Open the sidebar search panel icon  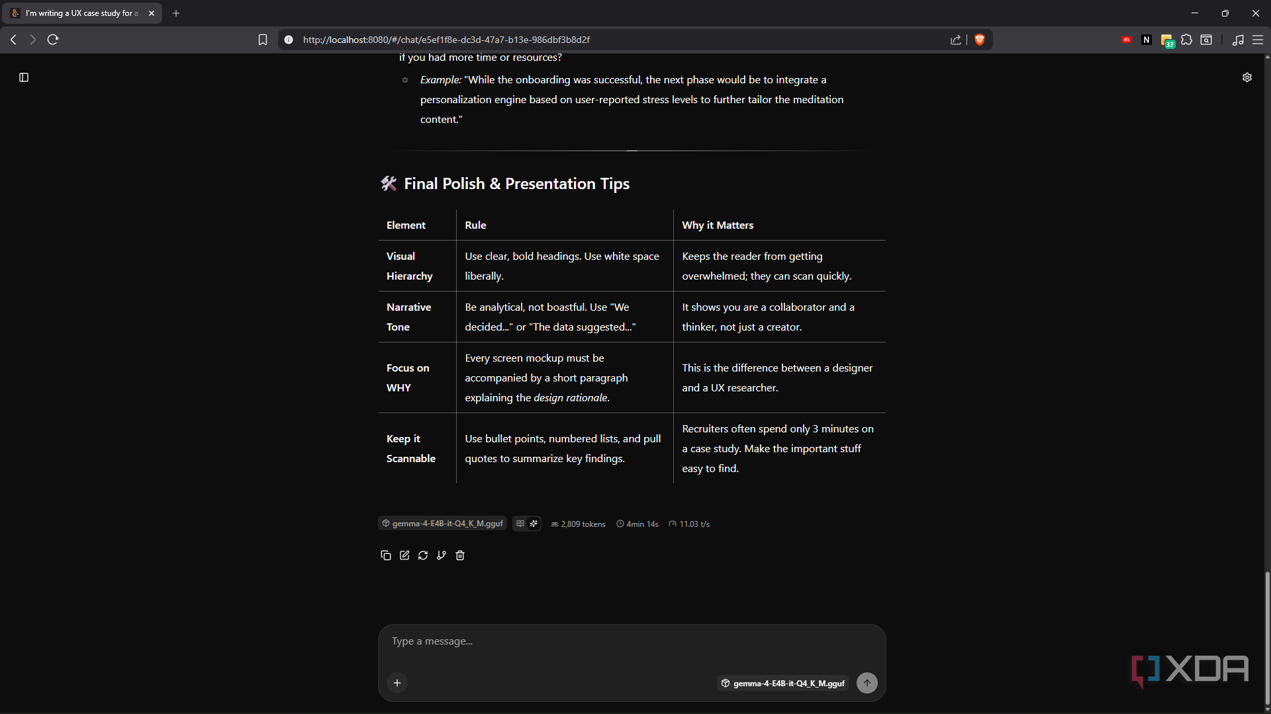(x=1206, y=40)
